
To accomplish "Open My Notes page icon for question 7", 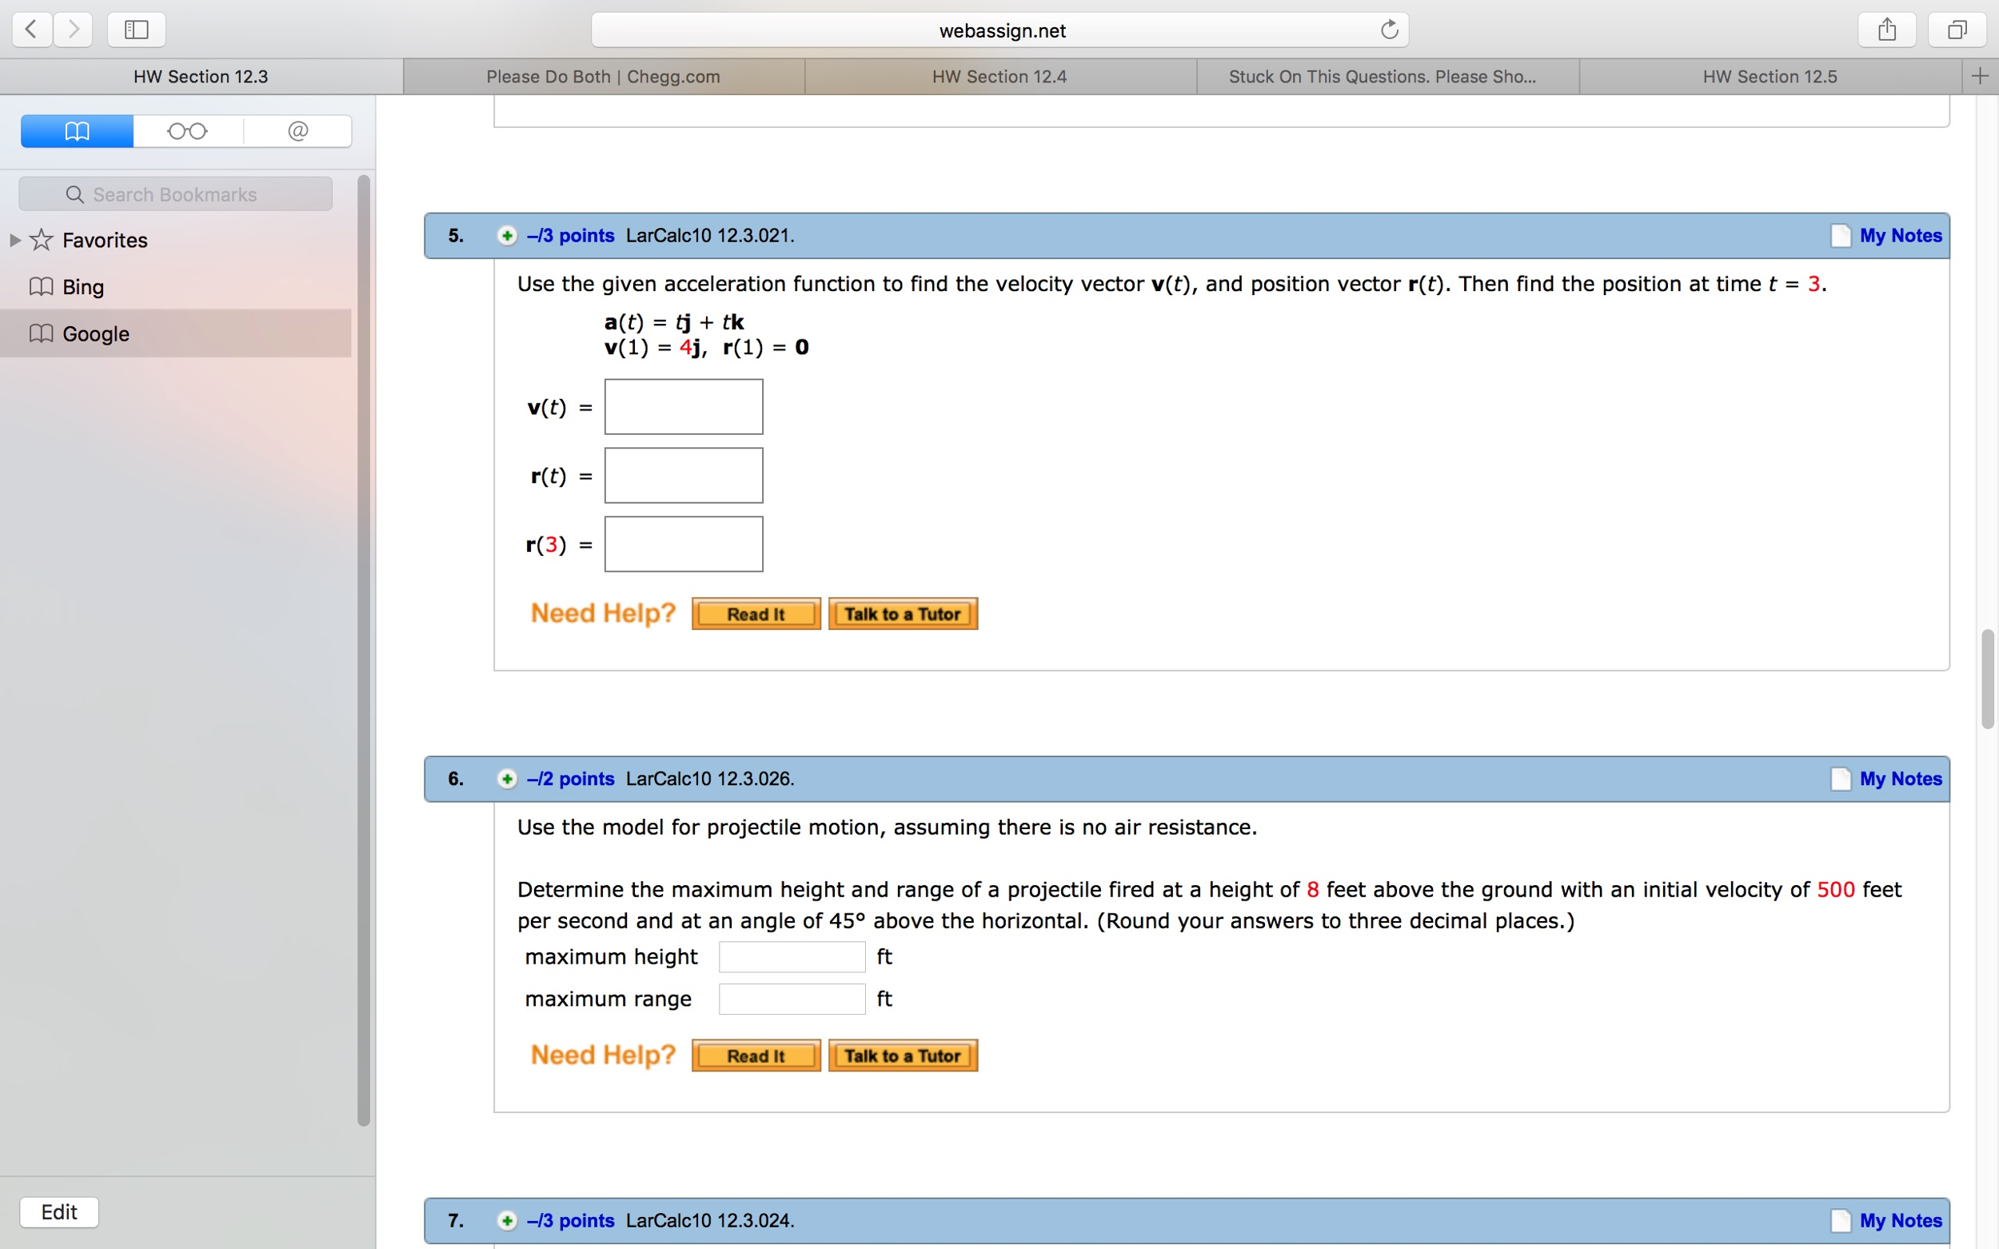I will 1841,1221.
